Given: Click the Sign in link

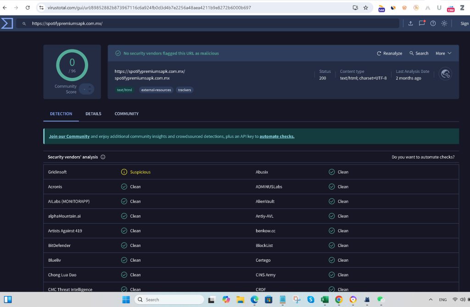Looking at the screenshot, I should (464, 23).
